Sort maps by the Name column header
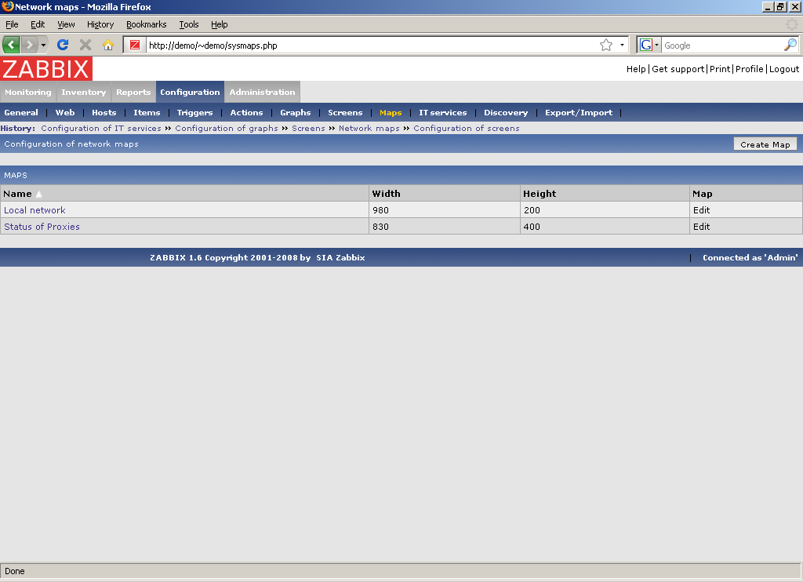 pyautogui.click(x=17, y=194)
